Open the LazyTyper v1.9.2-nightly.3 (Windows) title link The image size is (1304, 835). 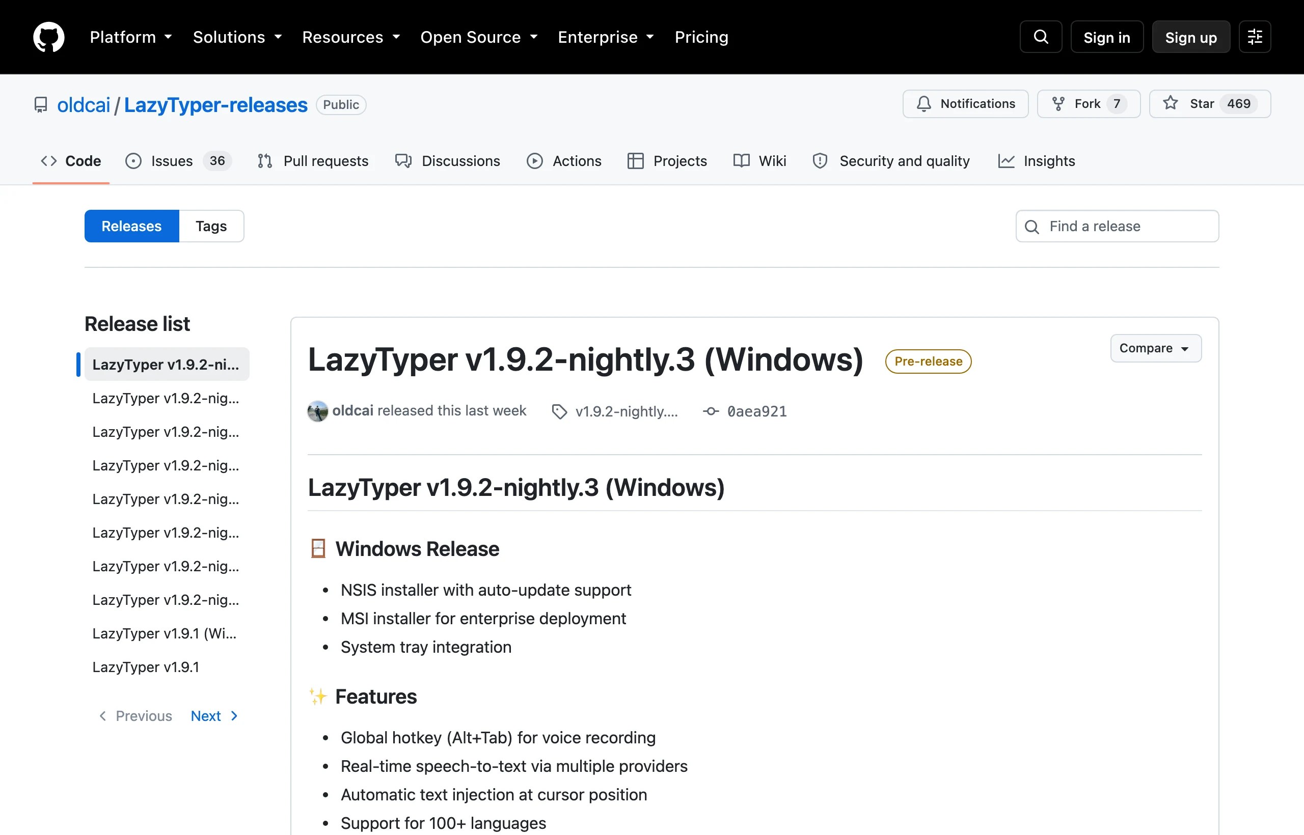[586, 359]
